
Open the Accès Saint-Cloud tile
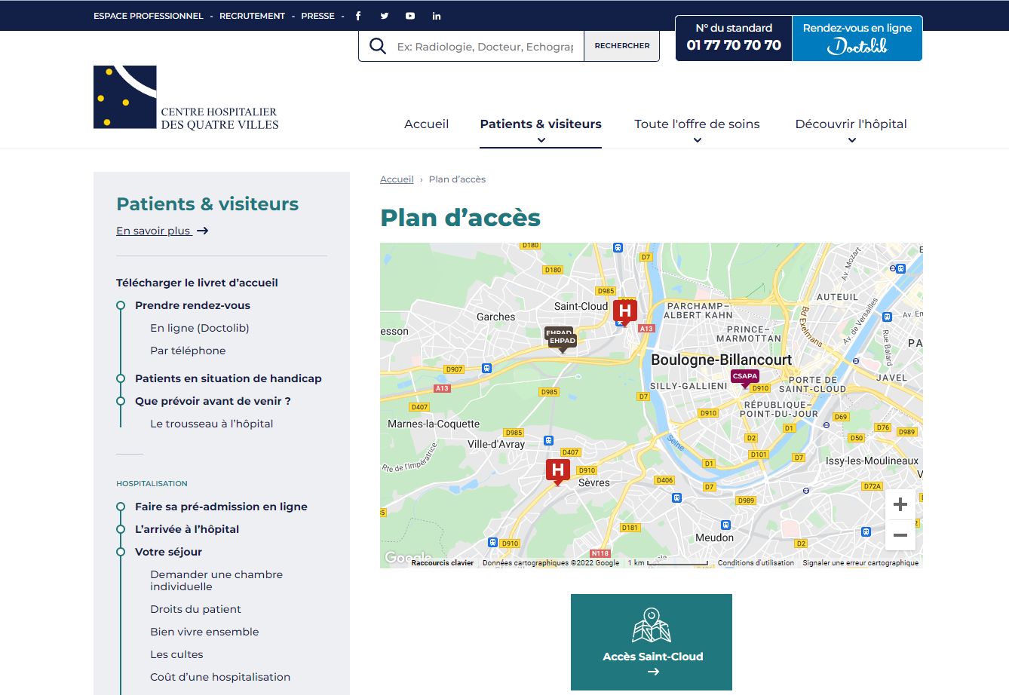click(652, 642)
